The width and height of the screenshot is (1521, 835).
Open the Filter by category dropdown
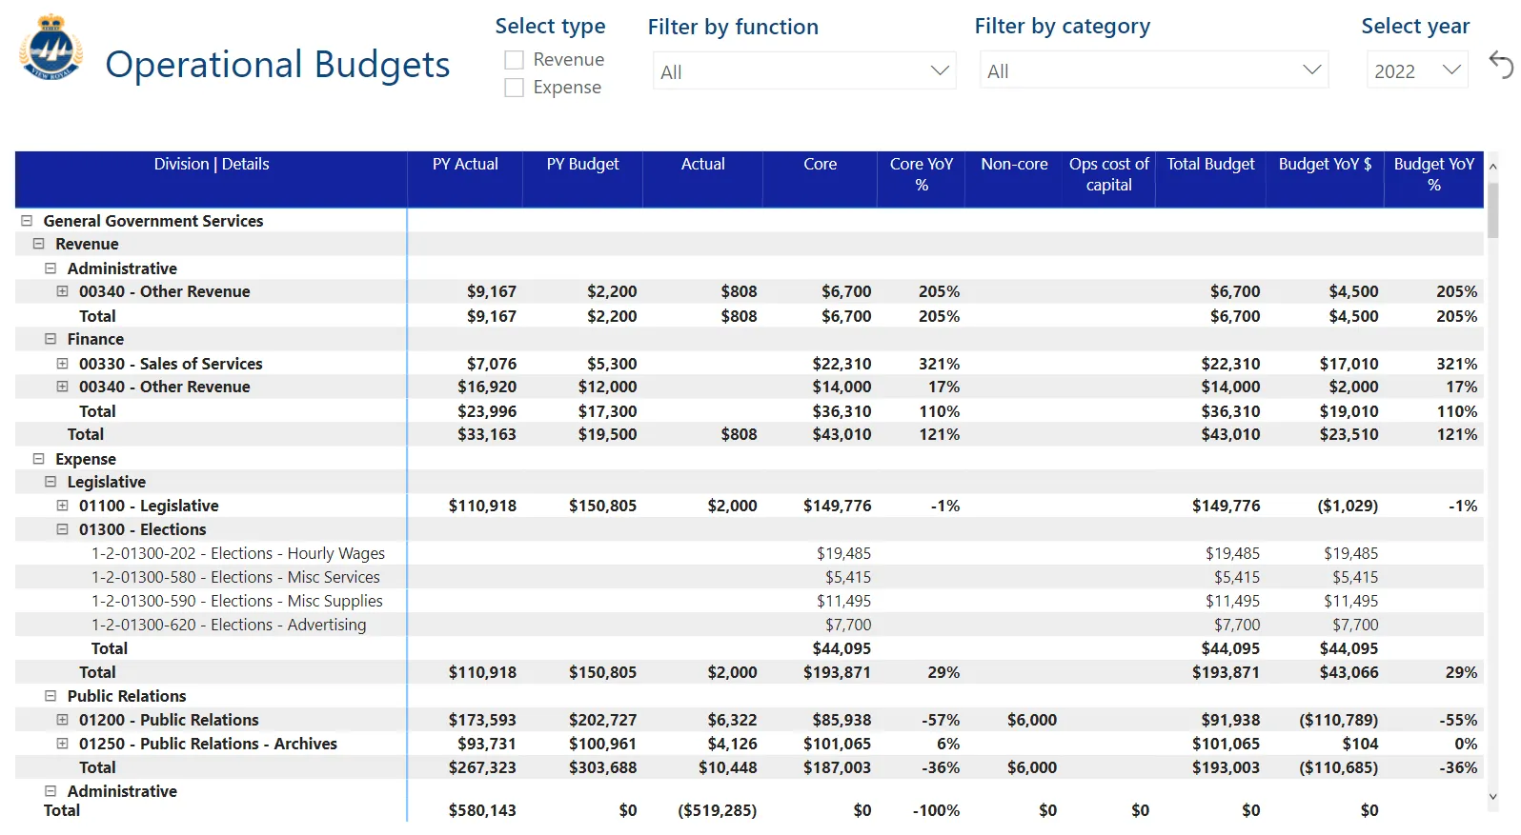[x=1154, y=70]
